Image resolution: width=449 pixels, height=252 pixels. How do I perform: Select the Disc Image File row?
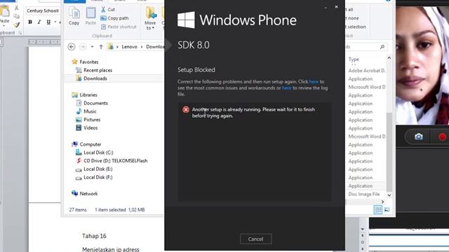[364, 195]
